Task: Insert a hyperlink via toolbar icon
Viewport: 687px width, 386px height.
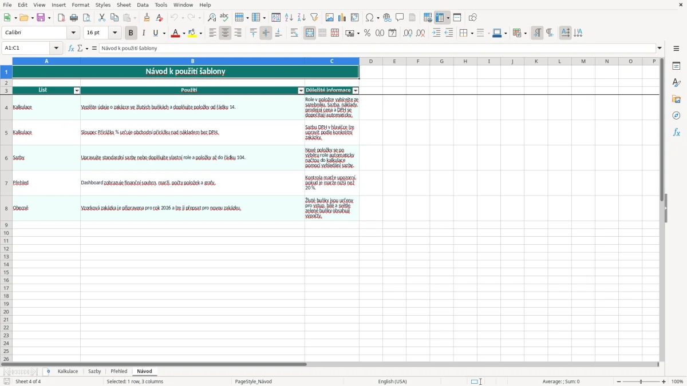Action: pyautogui.click(x=387, y=18)
